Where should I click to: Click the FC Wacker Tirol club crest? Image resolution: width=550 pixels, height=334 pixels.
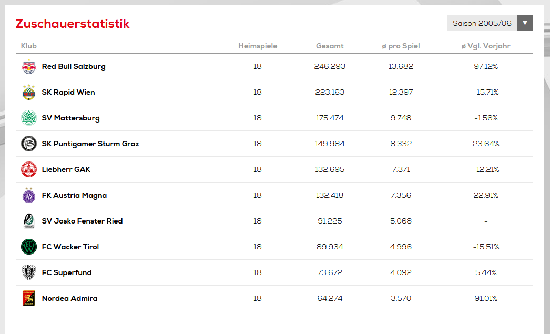pos(29,247)
